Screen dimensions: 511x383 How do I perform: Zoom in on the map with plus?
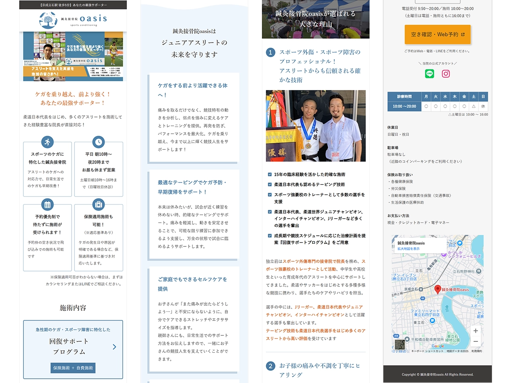point(476,331)
